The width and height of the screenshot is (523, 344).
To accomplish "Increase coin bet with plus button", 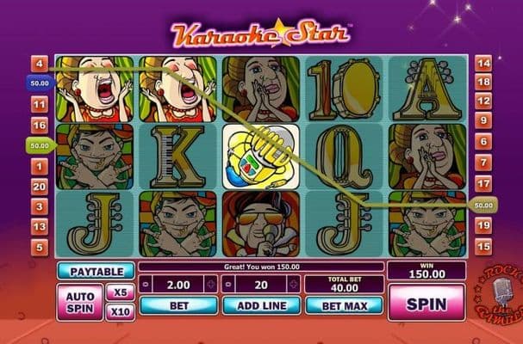I will coord(211,285).
